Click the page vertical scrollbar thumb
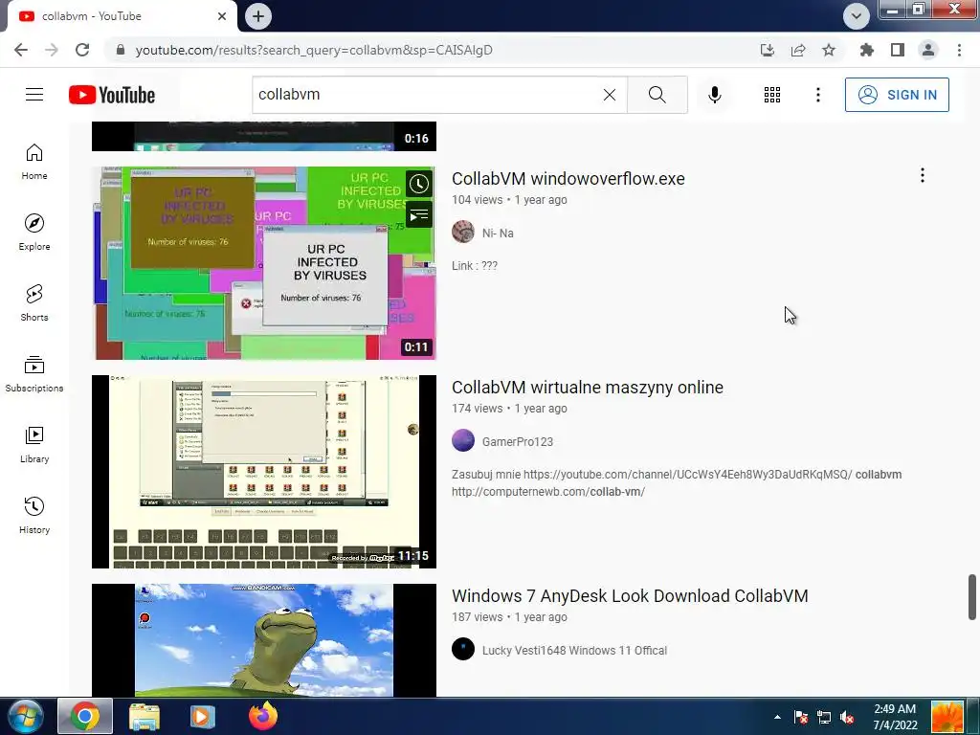 pos(972,597)
